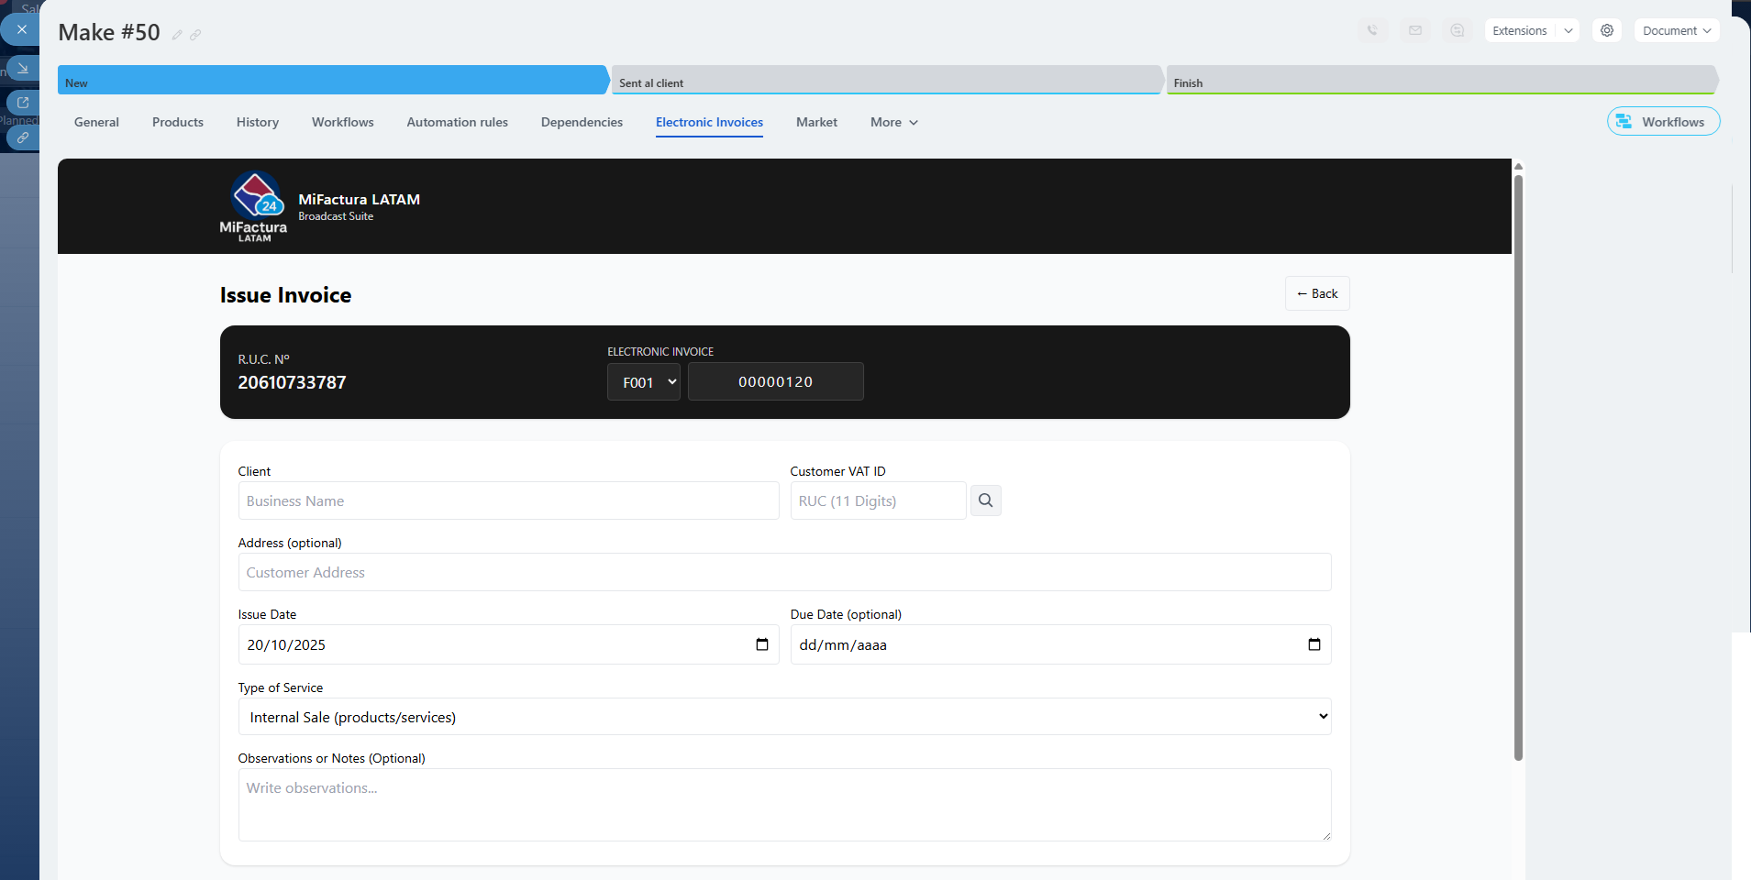
Task: Open the Automation rules tab
Action: 457,122
